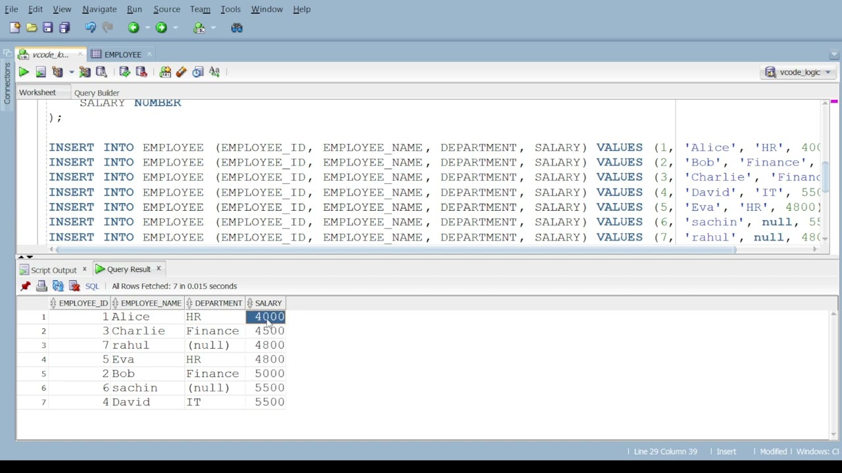
Task: Click the green Back navigation arrow
Action: (134, 28)
